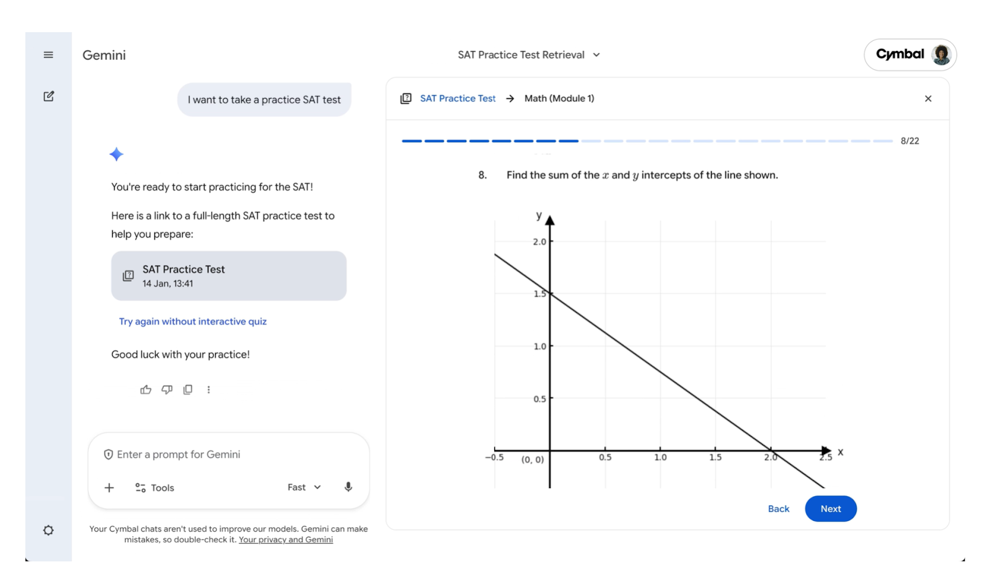Image resolution: width=992 pixels, height=578 pixels.
Task: Open more options for the response
Action: 208,389
